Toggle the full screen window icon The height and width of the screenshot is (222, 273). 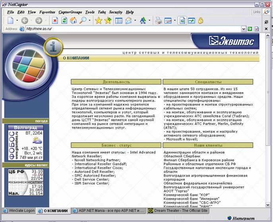pos(192,21)
